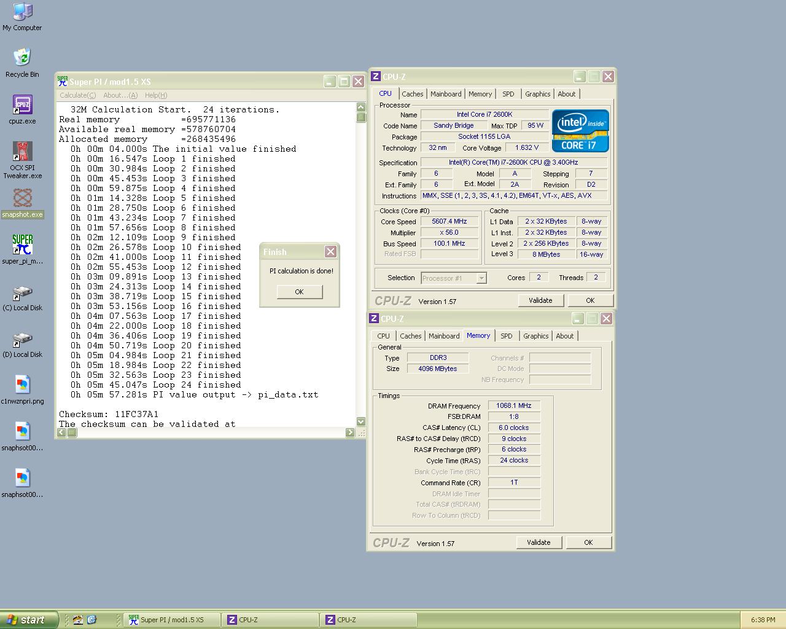Open the Super PI desktop shortcut
This screenshot has height=629, width=786.
pos(22,245)
